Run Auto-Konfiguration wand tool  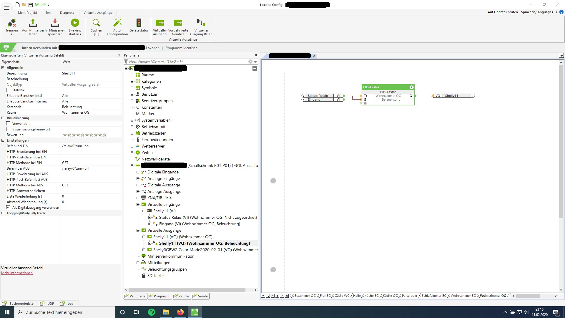117,23
